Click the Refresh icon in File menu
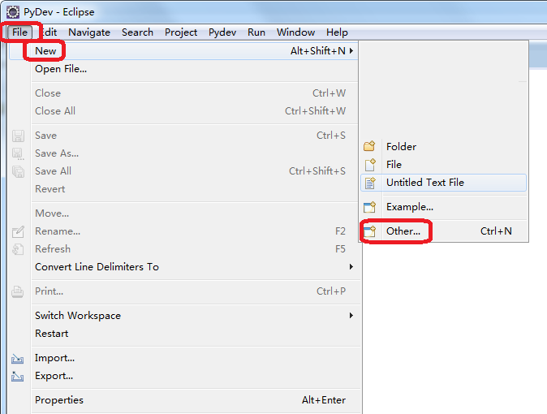This screenshot has height=414, width=547. [x=18, y=249]
